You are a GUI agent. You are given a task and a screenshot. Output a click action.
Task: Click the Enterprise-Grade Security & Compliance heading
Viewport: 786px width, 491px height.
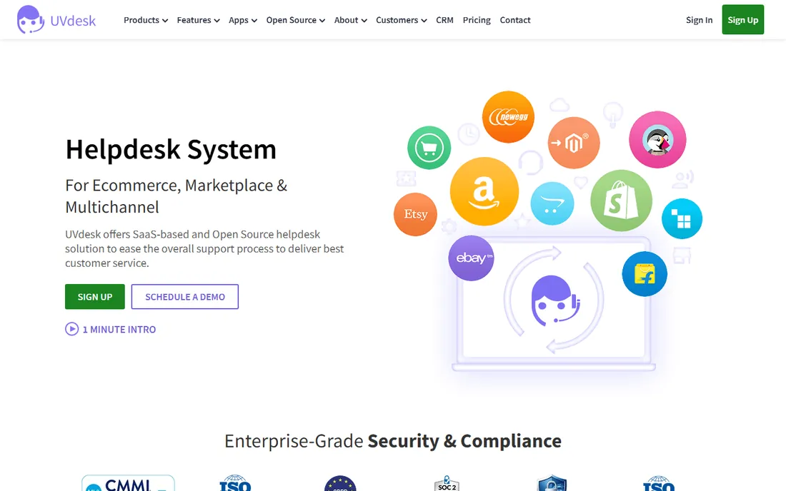point(393,441)
